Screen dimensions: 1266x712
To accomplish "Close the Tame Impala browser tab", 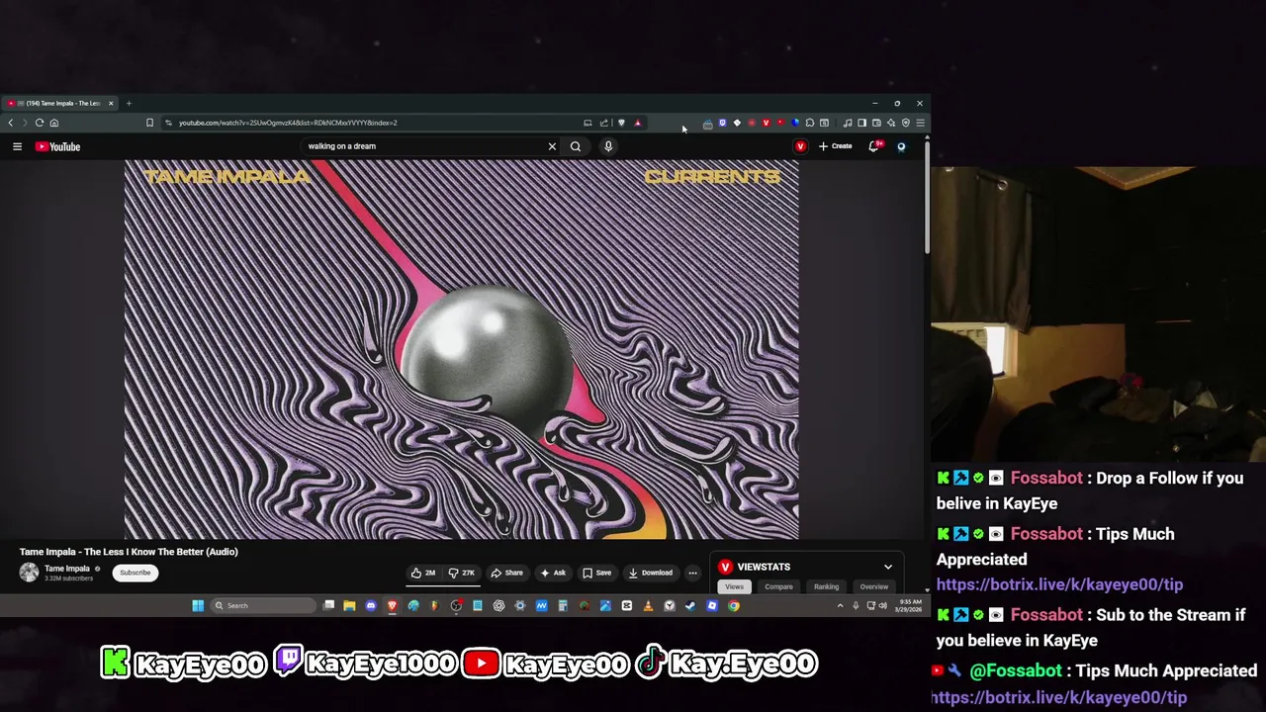I will tap(111, 103).
